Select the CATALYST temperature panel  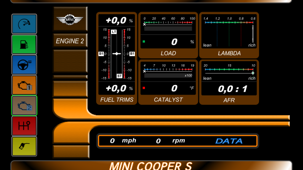click(168, 82)
